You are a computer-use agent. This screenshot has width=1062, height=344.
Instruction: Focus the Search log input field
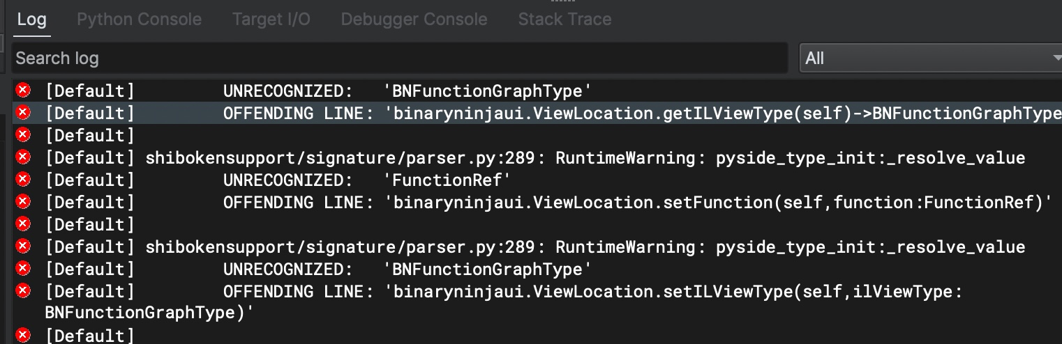click(x=400, y=58)
